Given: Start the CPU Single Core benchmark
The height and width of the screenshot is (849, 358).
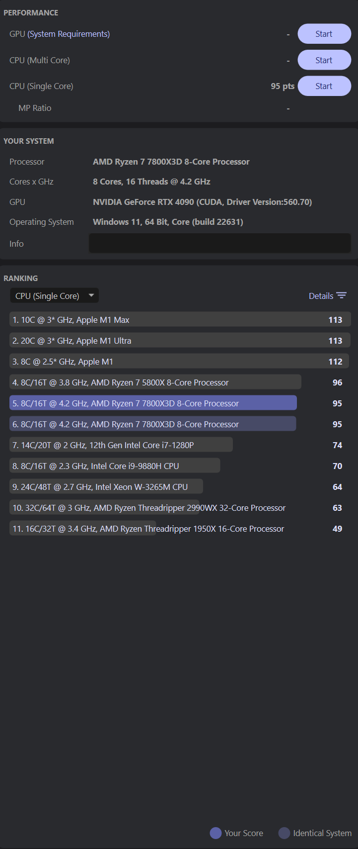Looking at the screenshot, I should (324, 86).
